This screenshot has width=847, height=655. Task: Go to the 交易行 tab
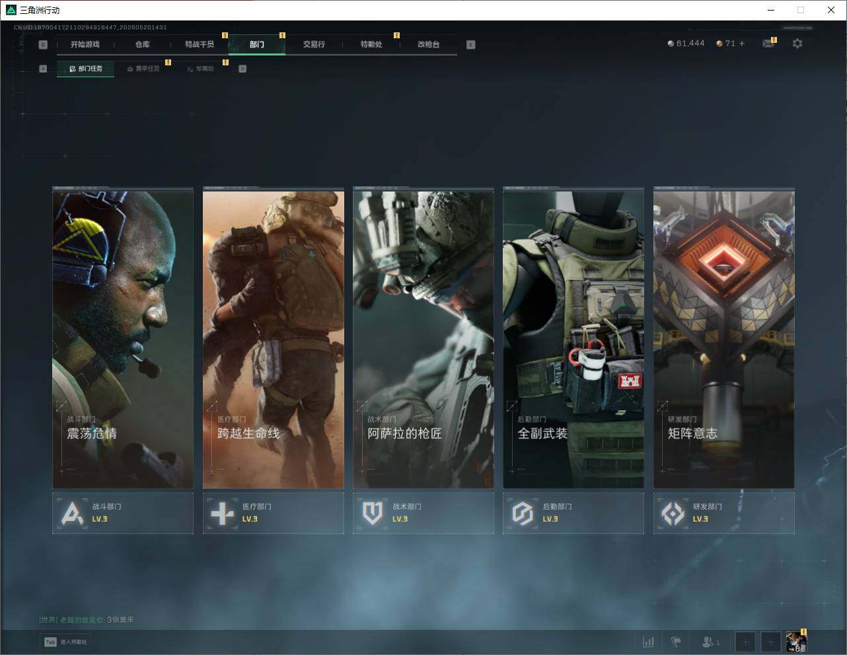point(314,44)
